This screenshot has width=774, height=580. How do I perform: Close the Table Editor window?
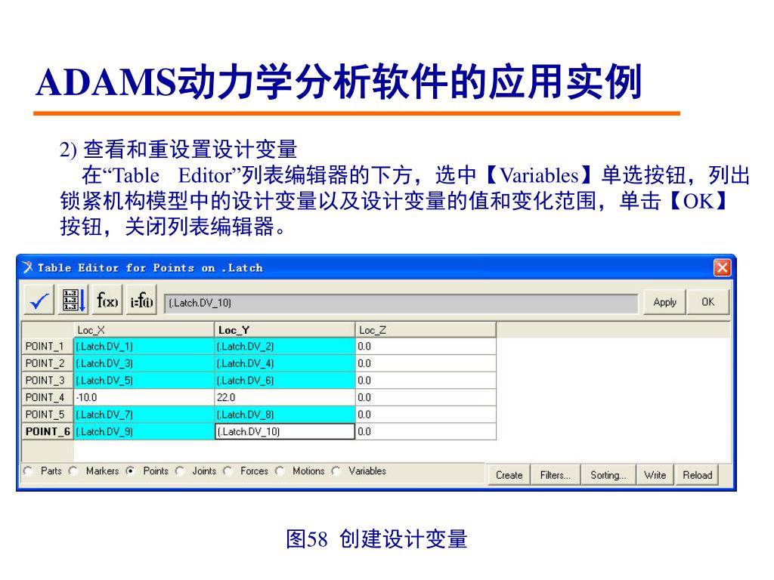722,268
